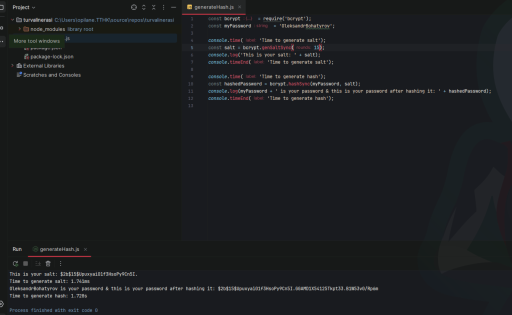The image size is (512, 315).
Task: Collapse the turvalinerasi project root
Action: coord(12,20)
